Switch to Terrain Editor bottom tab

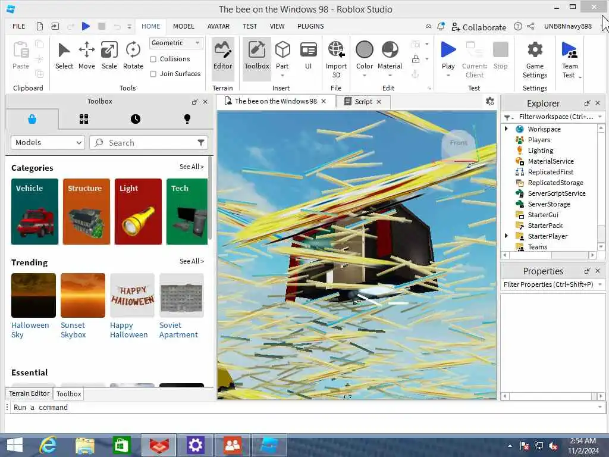[29, 393]
